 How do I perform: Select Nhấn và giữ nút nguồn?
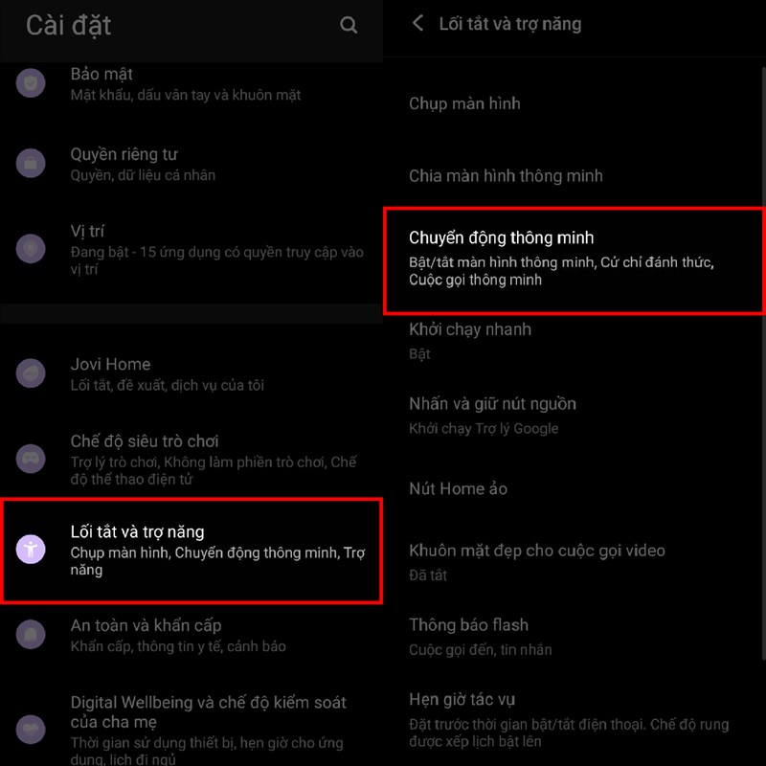[x=573, y=416]
